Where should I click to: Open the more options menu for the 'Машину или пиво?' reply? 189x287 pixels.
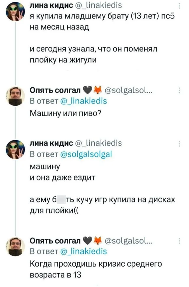[180, 91]
